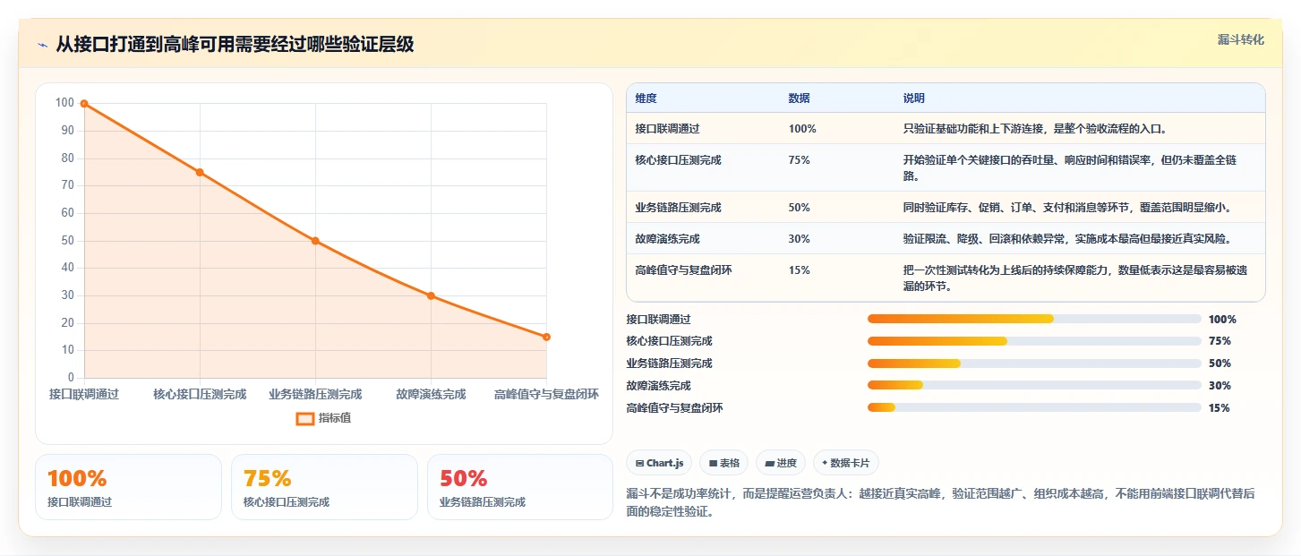1301x556 pixels.
Task: Click the 漏斗转化 label at top right
Action: 1241,40
